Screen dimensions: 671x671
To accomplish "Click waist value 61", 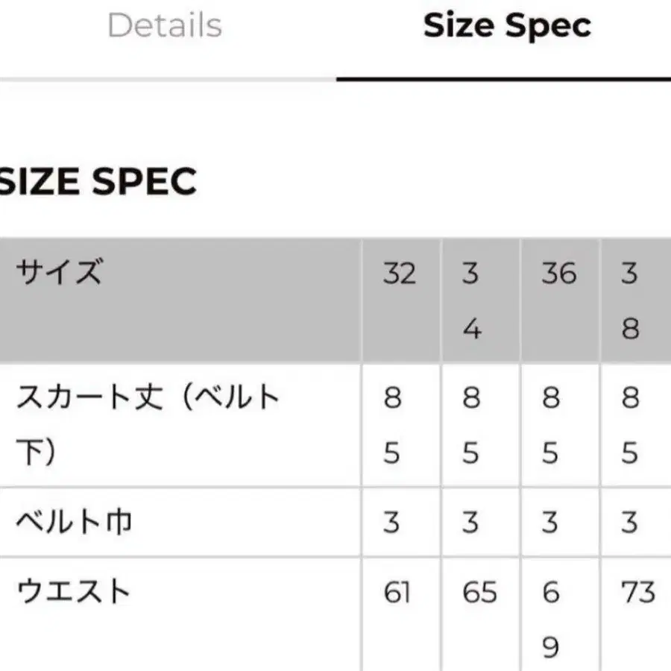I will tap(397, 592).
